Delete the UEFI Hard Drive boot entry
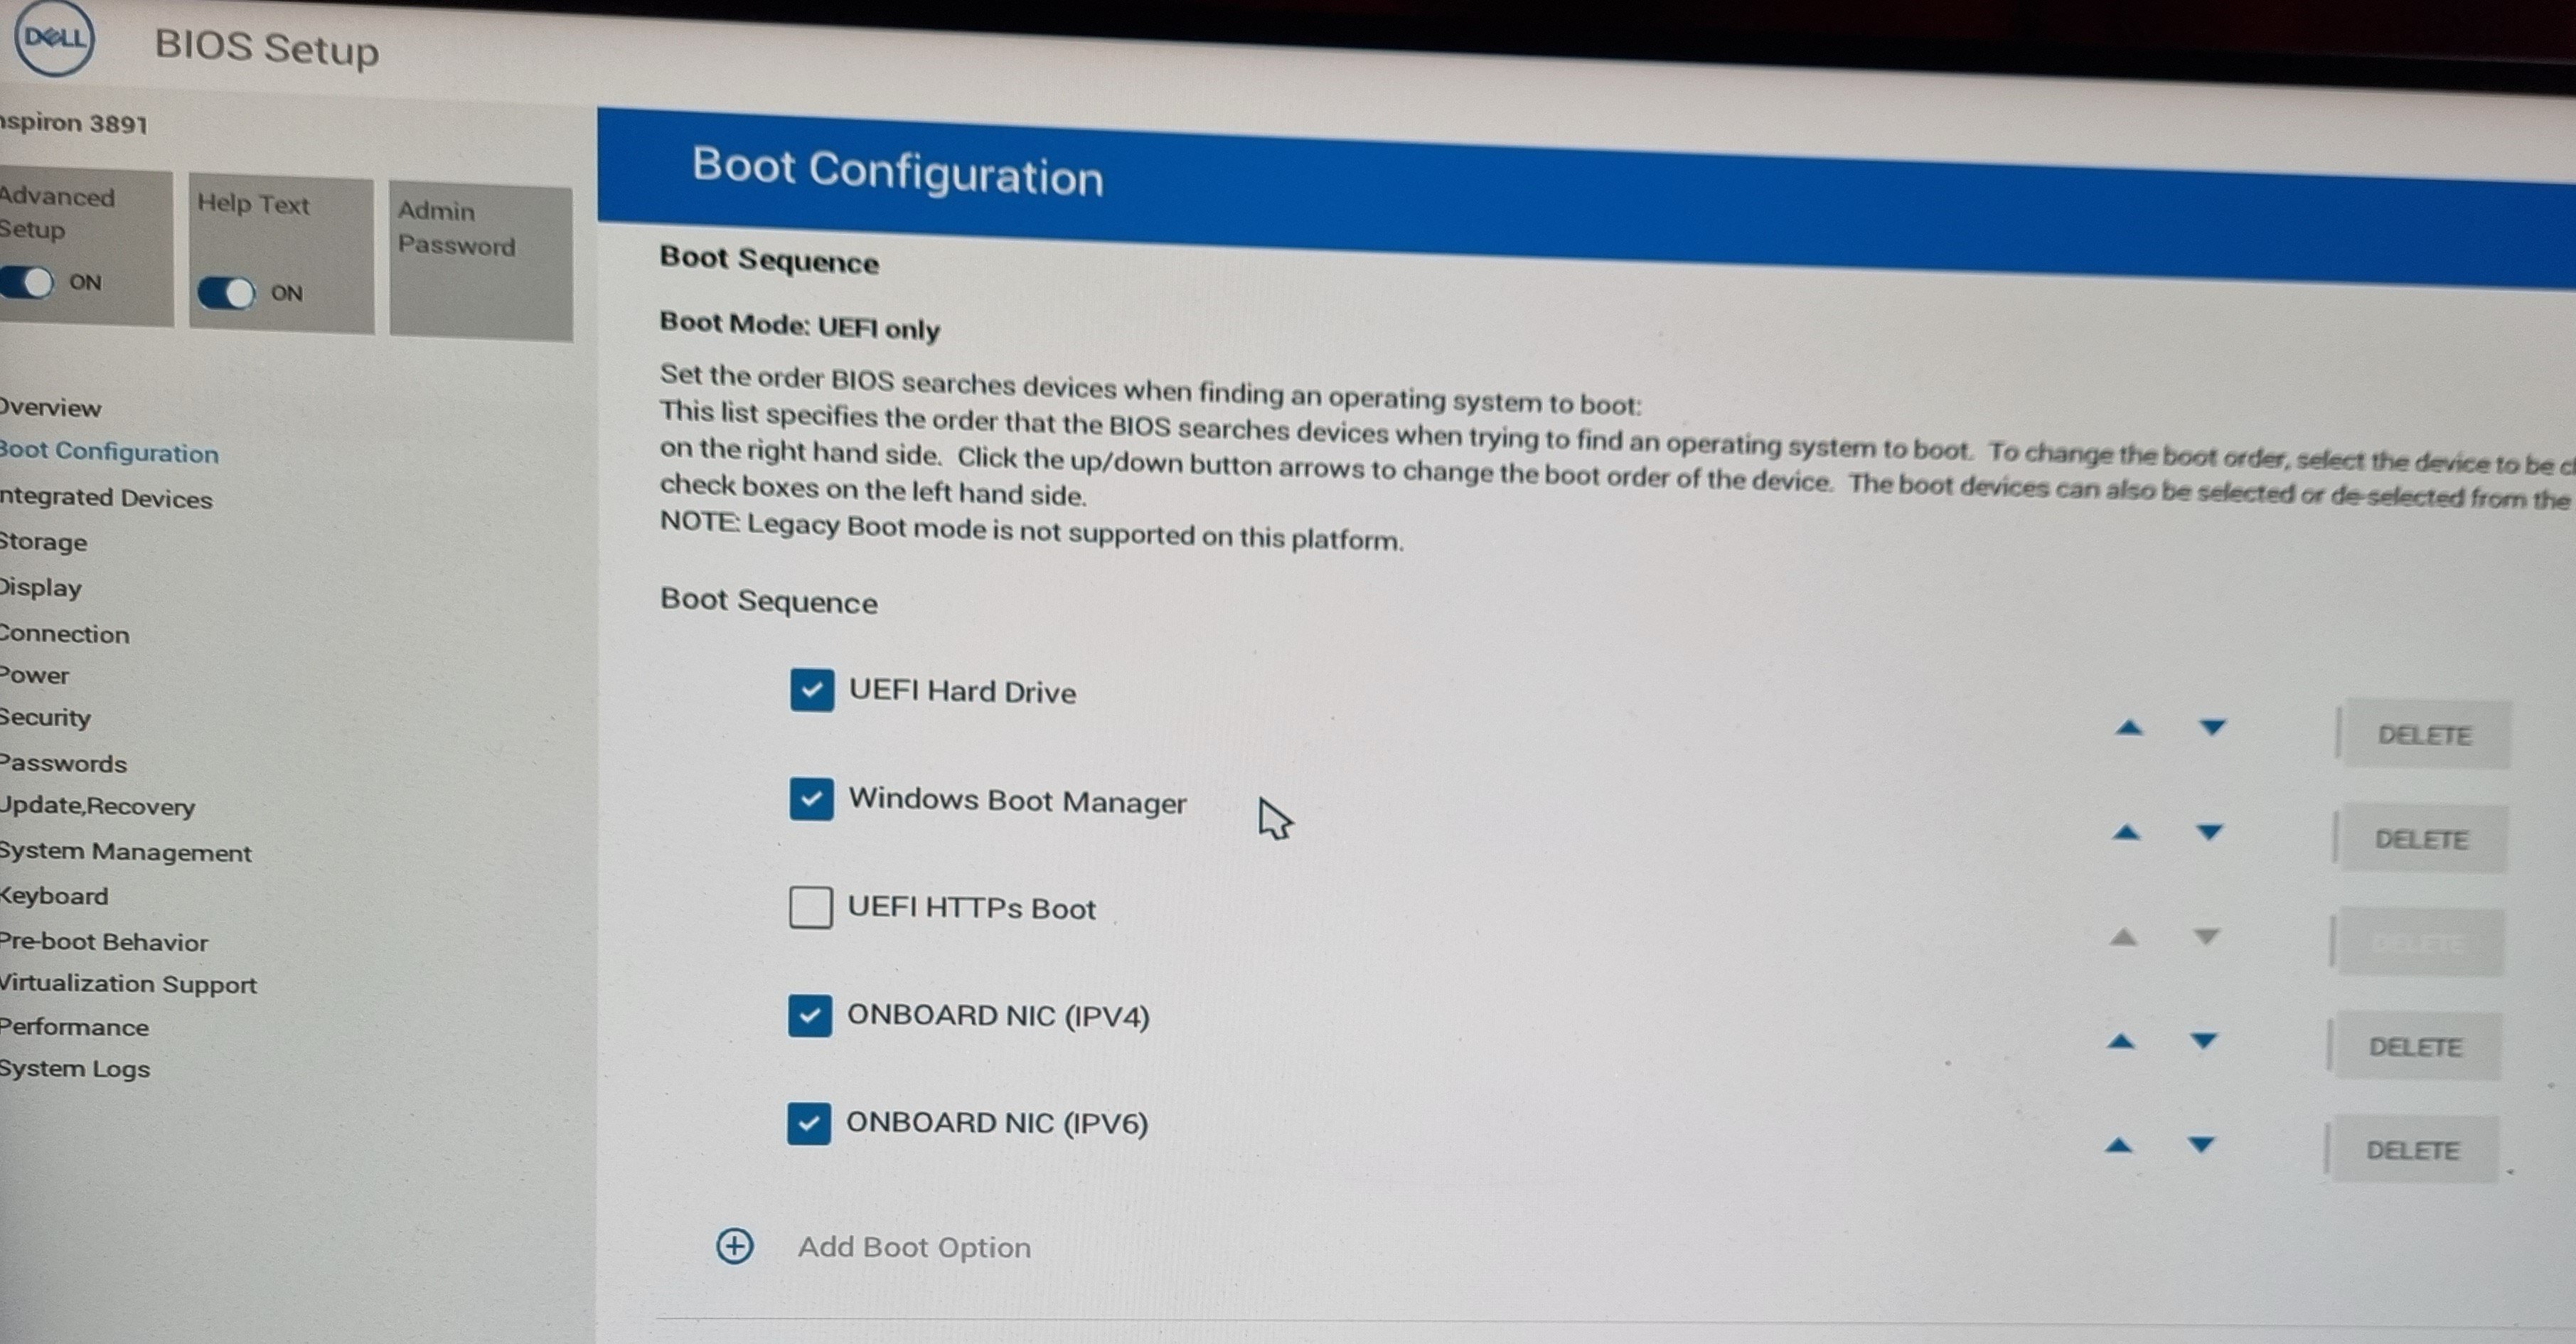The width and height of the screenshot is (2576, 1344). click(x=2424, y=735)
